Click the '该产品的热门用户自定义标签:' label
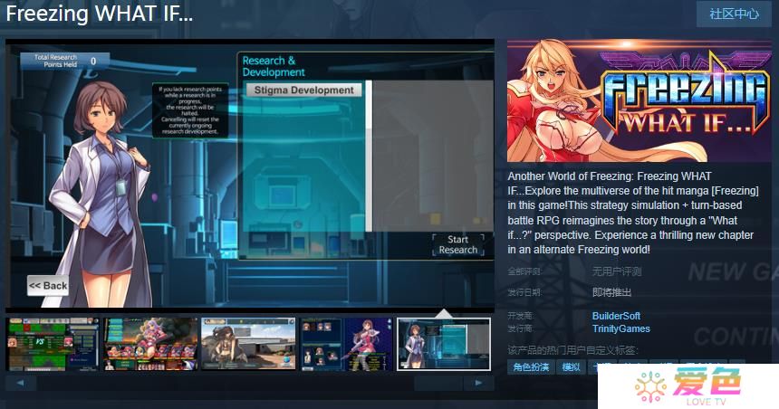This screenshot has width=779, height=409. [x=572, y=350]
